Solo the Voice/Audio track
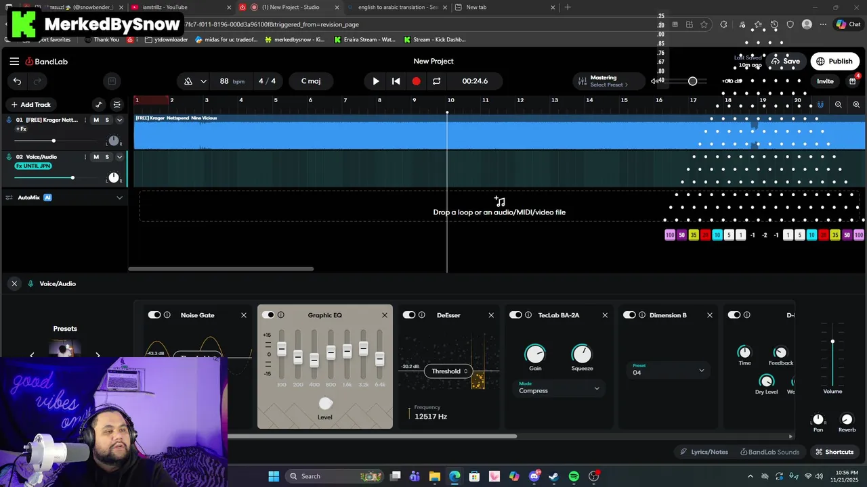This screenshot has width=867, height=487. (x=107, y=157)
